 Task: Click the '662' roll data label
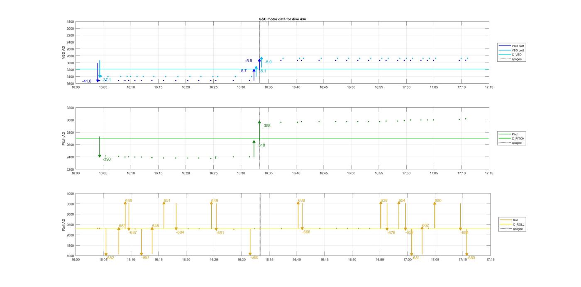pyautogui.click(x=425, y=226)
